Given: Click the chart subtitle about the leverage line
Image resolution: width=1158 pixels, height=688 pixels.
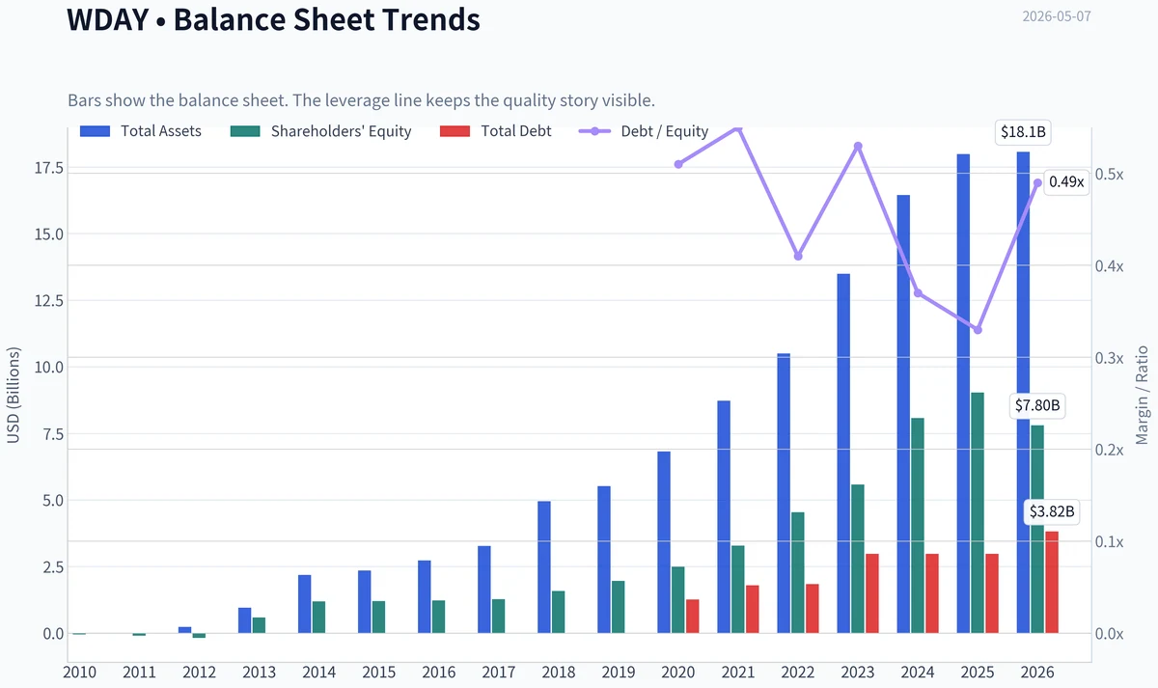Looking at the screenshot, I should tap(362, 100).
